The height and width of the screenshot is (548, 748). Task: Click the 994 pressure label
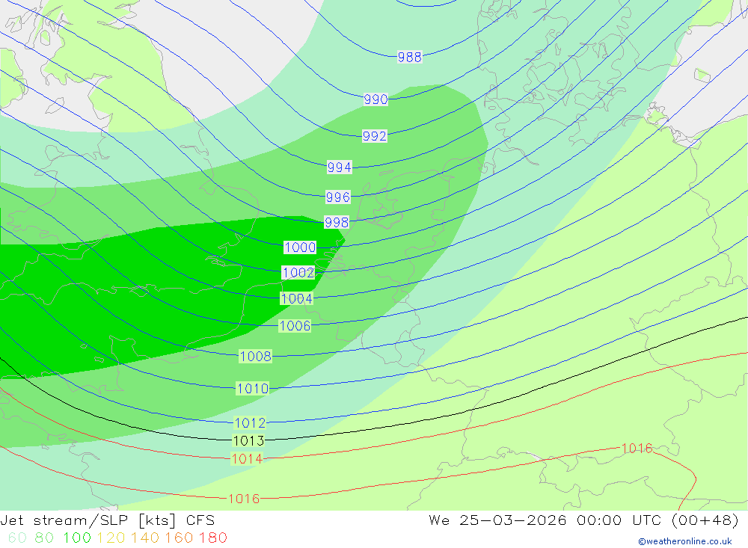point(339,167)
